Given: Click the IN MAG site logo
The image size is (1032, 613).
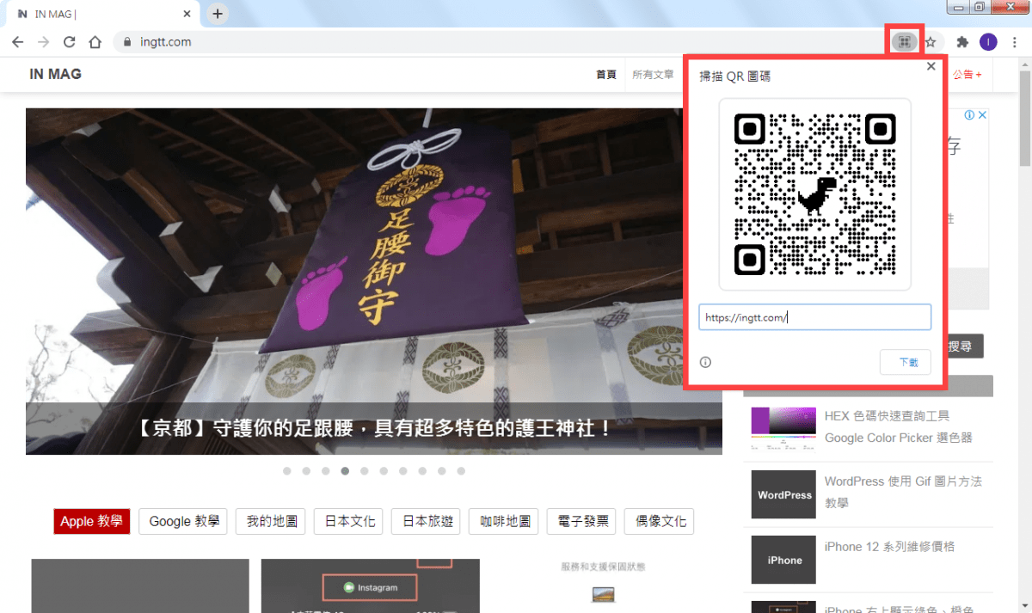Looking at the screenshot, I should coord(55,74).
